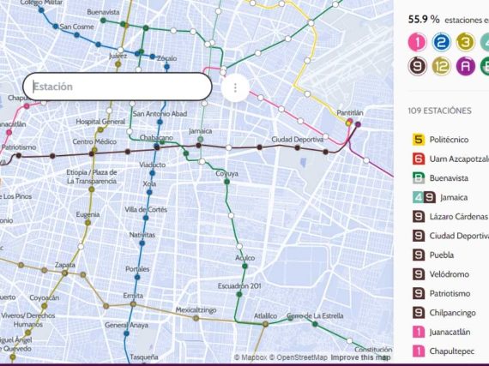489x366 pixels.
Task: Open the Mapbox attribution link
Action: (251, 357)
